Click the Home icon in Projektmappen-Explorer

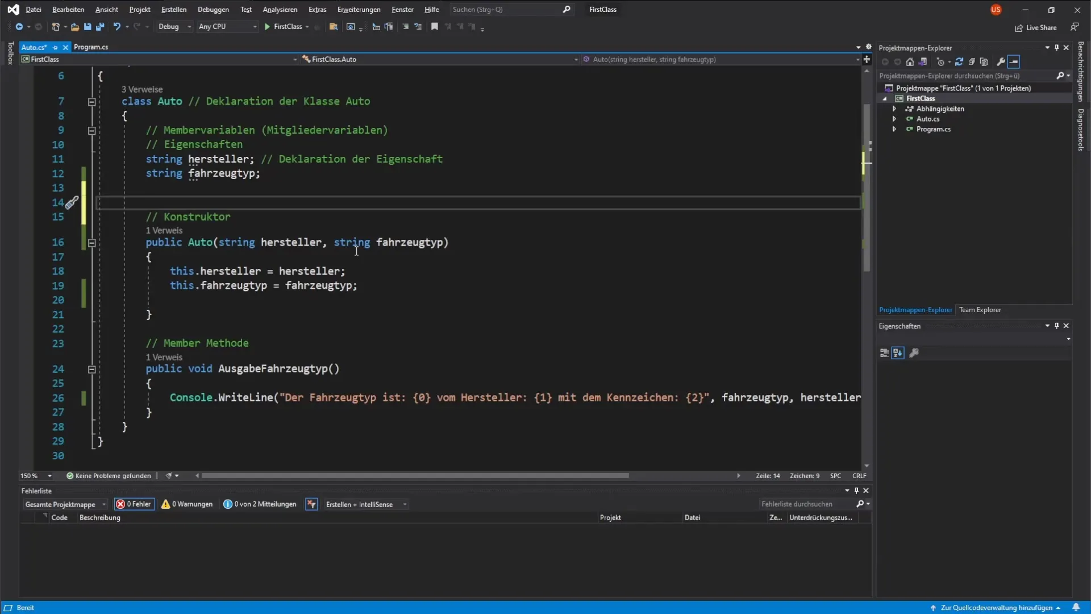pos(910,62)
